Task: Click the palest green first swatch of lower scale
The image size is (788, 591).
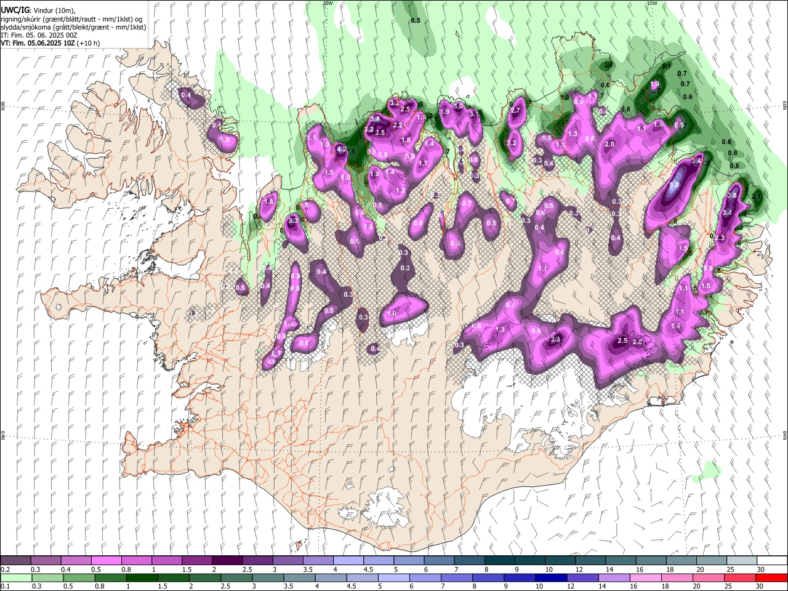Action: click(16, 577)
